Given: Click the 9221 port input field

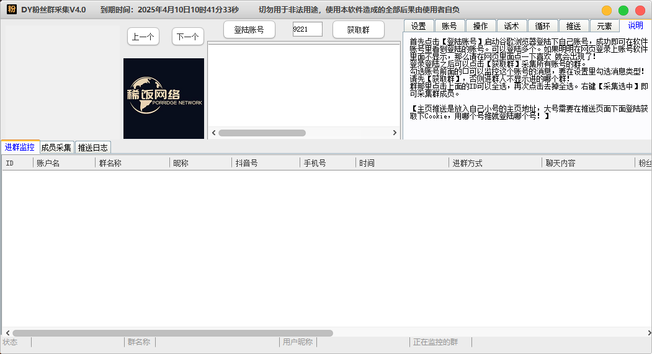Looking at the screenshot, I should (x=307, y=29).
